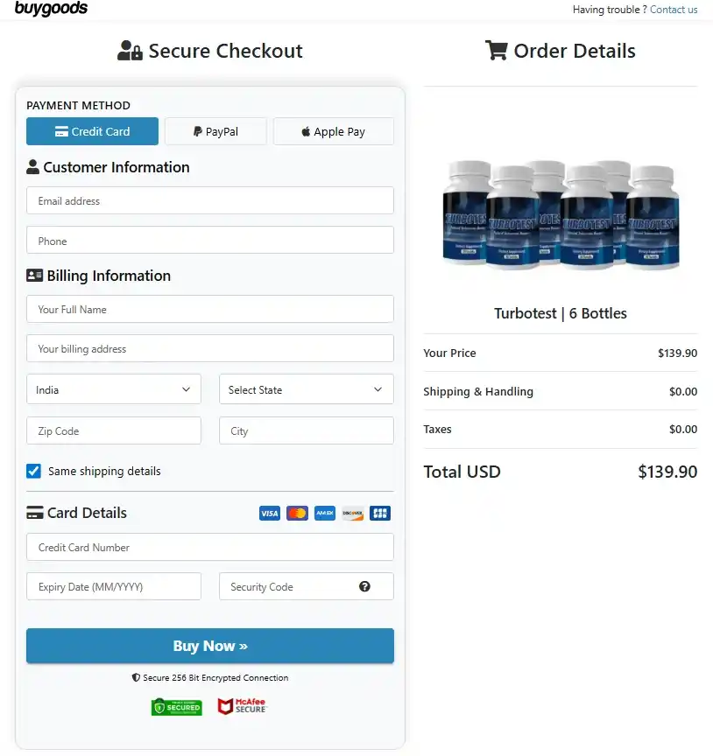Click the buygoods logo
The image size is (713, 756).
pyautogui.click(x=51, y=9)
